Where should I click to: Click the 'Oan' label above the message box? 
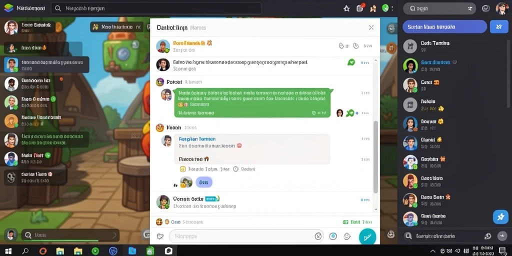click(175, 222)
